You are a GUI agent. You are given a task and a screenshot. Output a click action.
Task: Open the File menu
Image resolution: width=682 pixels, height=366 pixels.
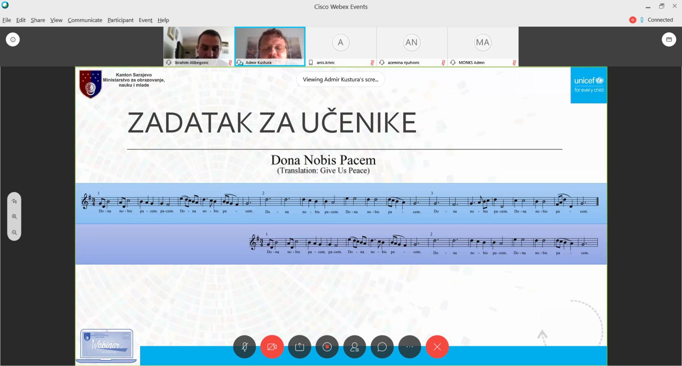point(7,20)
